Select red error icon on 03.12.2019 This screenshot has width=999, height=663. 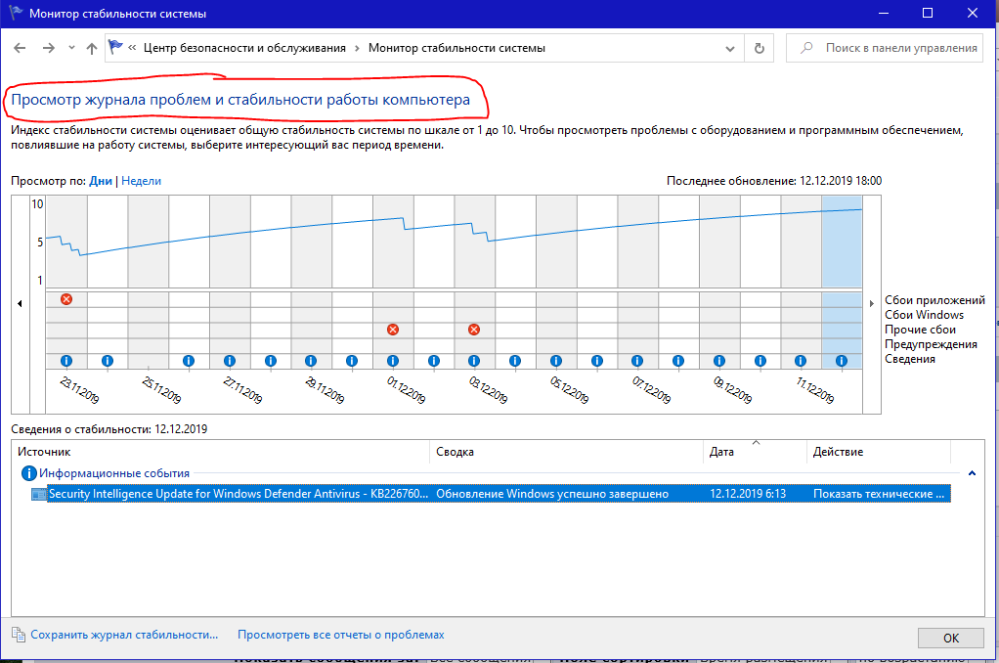(x=474, y=330)
